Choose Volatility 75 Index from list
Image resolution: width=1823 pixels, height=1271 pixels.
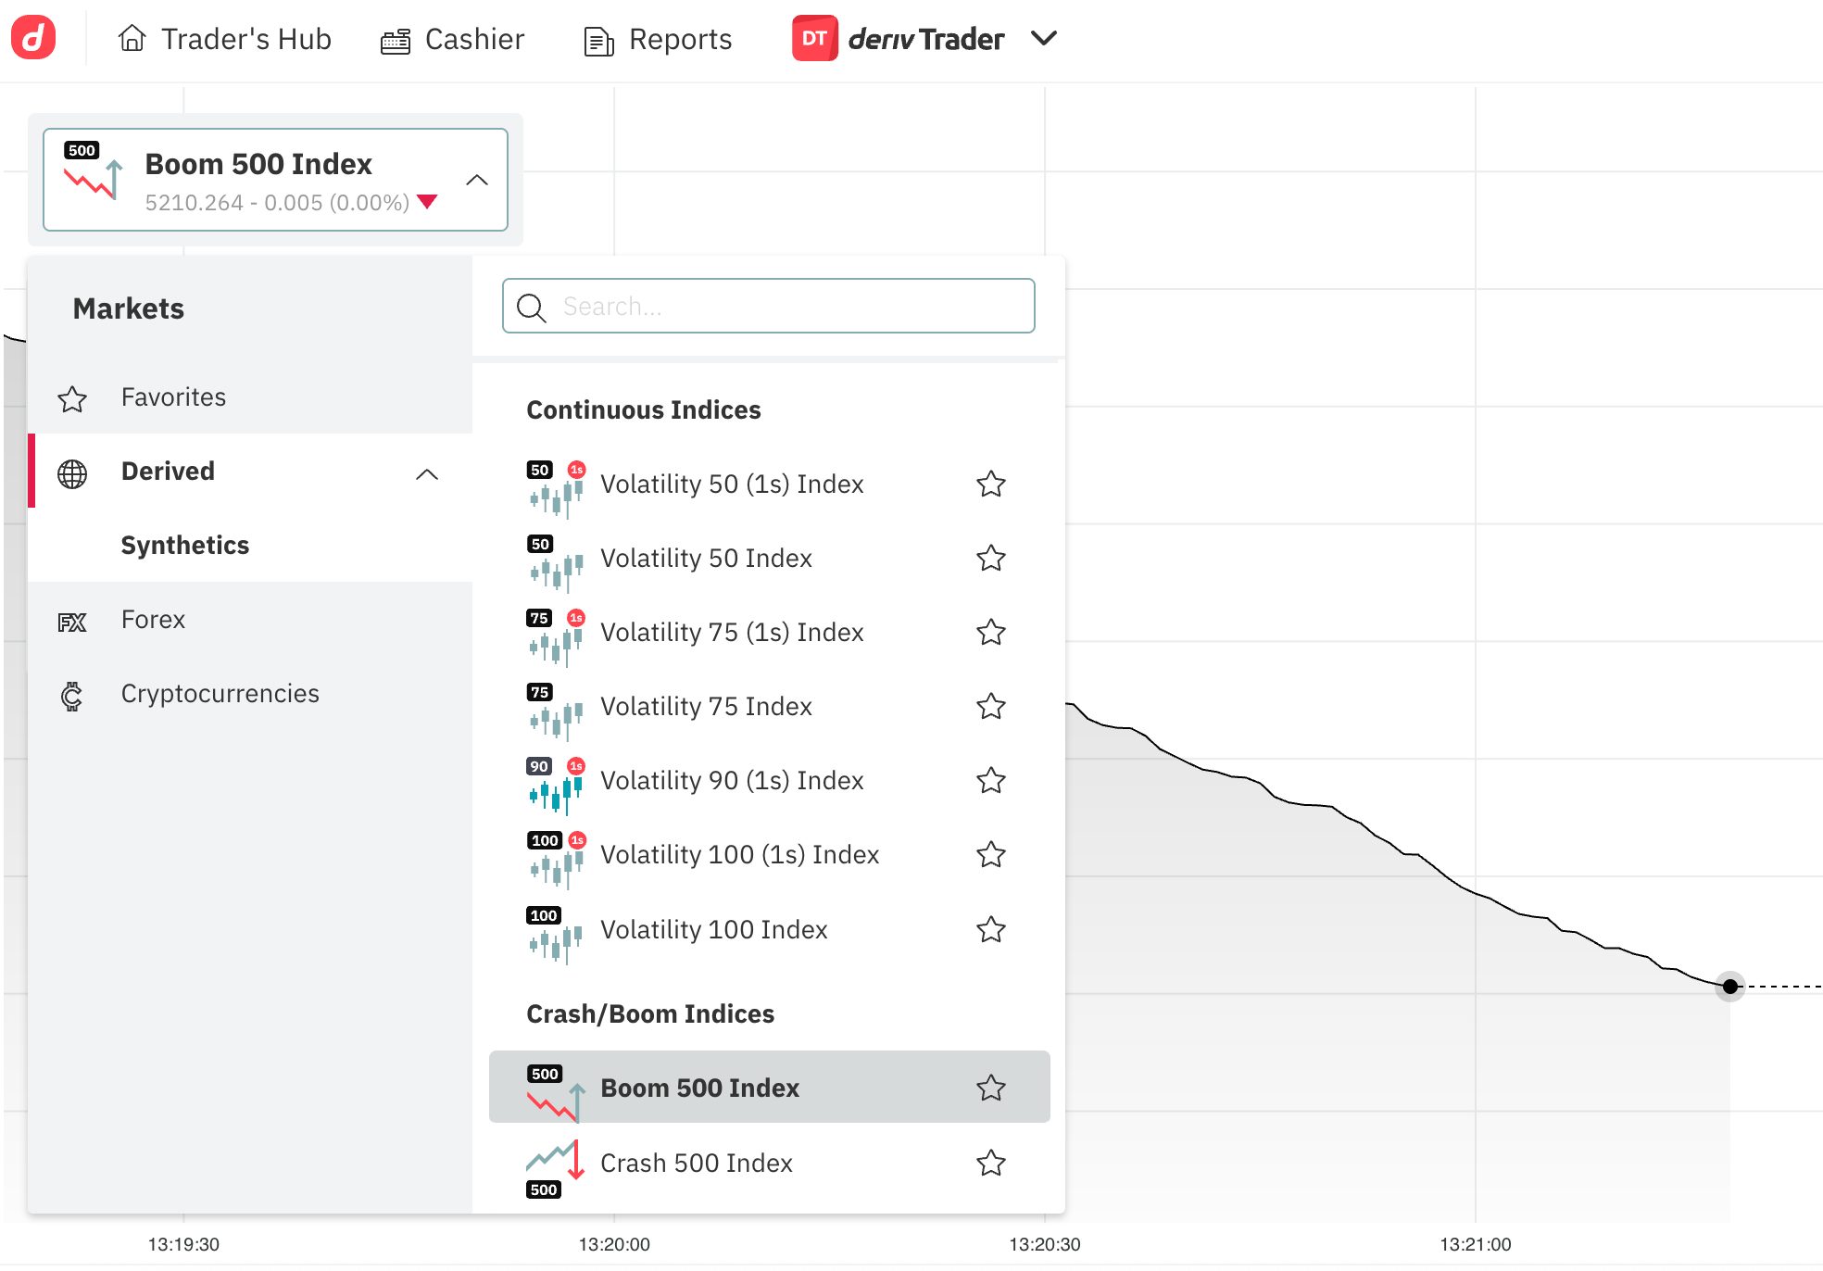(x=706, y=707)
